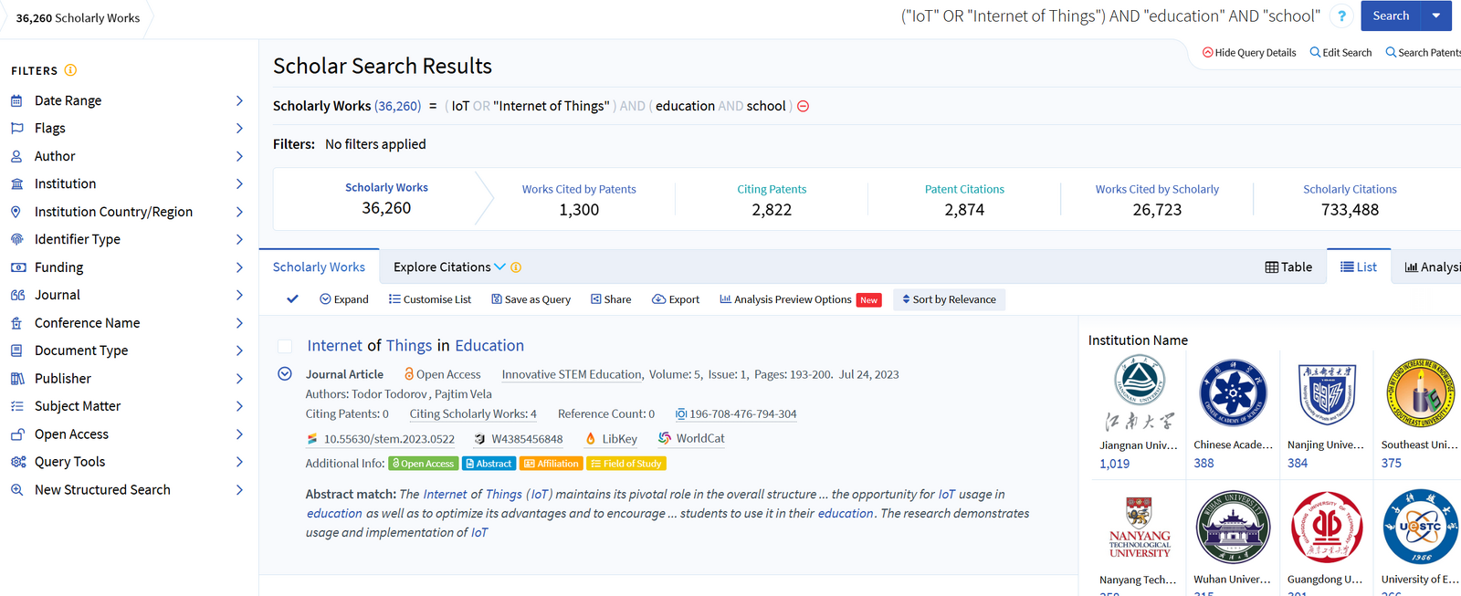Switch to Table view tab

(1288, 267)
